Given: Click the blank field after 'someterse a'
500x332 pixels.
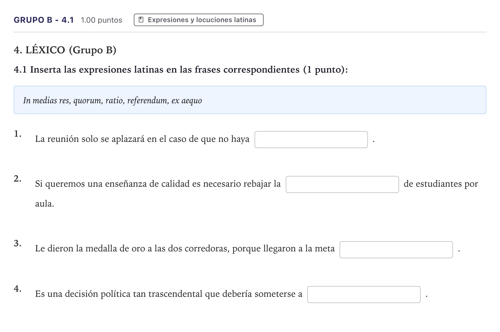Looking at the screenshot, I should [364, 295].
